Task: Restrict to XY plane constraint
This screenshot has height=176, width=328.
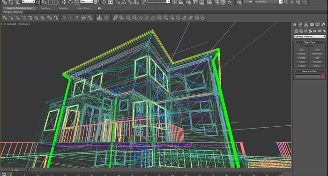Action: pos(83,18)
